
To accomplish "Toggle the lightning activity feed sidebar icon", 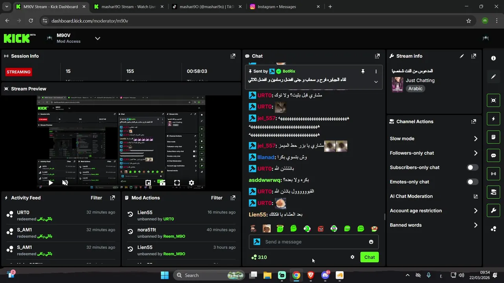I will point(493,119).
